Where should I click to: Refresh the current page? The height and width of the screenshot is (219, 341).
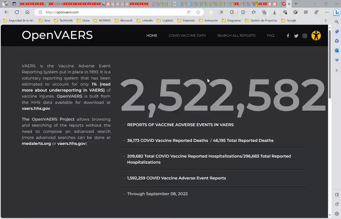(17, 12)
